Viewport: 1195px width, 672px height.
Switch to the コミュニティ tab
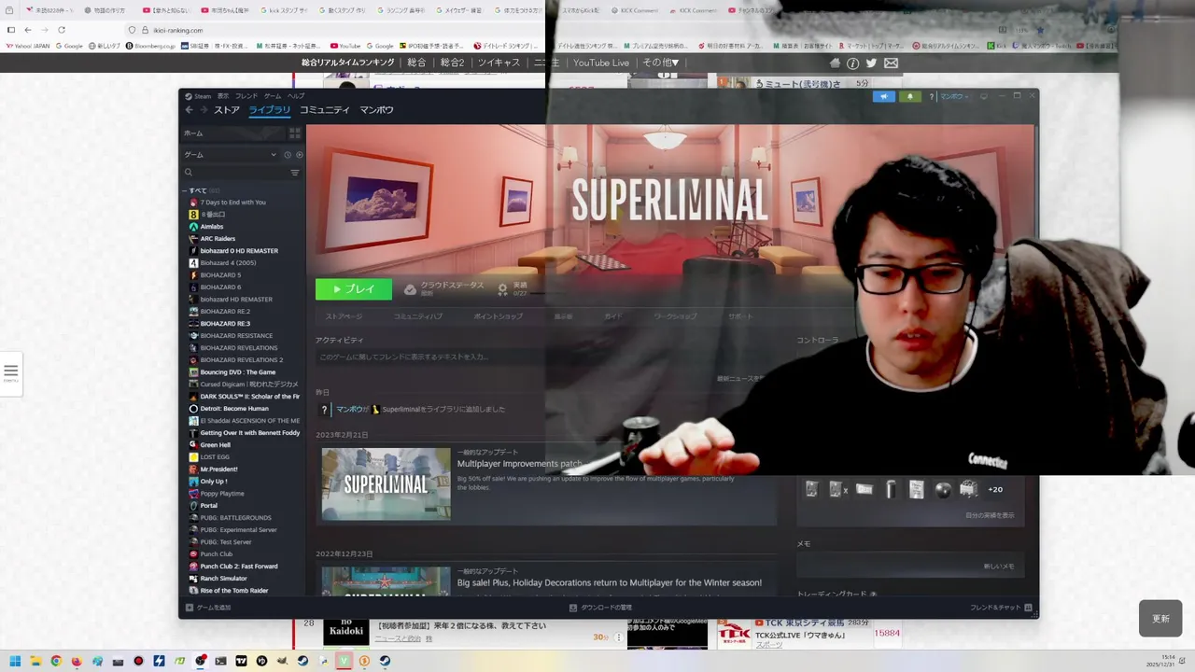[325, 110]
